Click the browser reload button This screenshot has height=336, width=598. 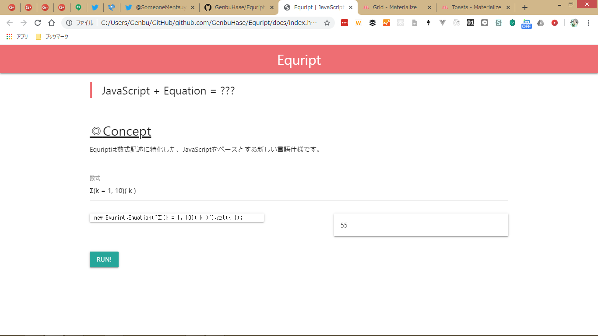pos(38,23)
